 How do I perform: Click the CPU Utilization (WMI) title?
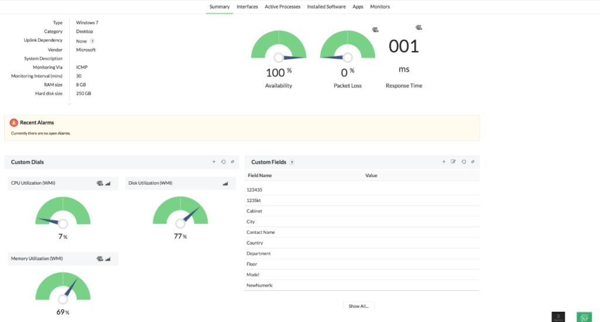tap(33, 183)
